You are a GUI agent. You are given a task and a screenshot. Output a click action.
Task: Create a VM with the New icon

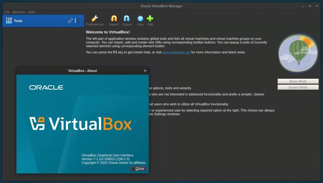coord(140,19)
